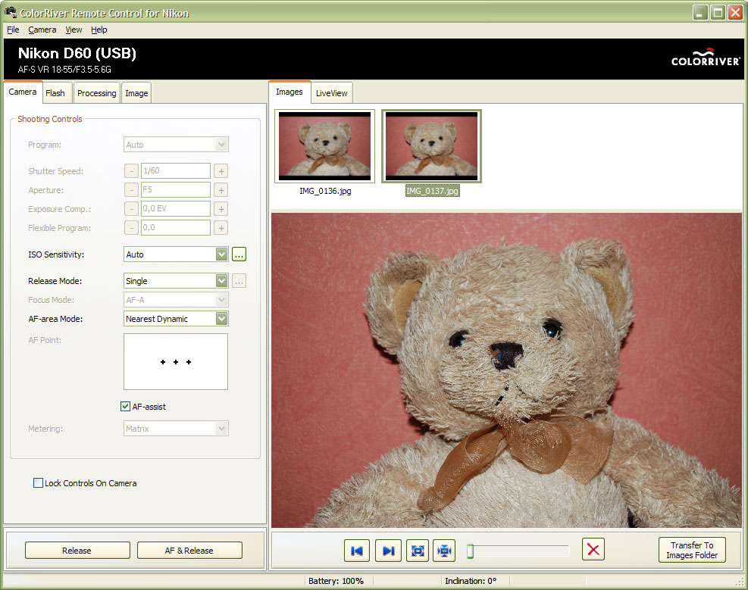Click the Nikon D60 (USB) heading
This screenshot has width=748, height=590.
pos(77,53)
